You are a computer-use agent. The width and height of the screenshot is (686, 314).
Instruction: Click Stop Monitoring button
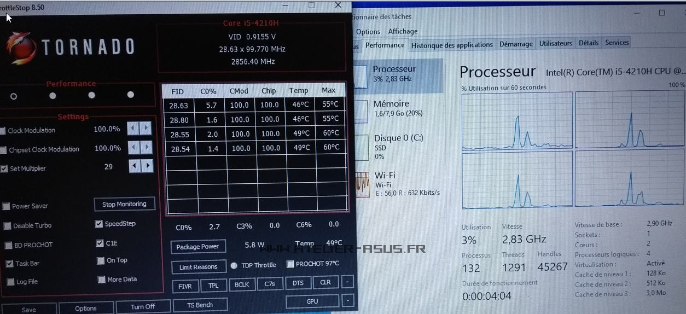124,204
